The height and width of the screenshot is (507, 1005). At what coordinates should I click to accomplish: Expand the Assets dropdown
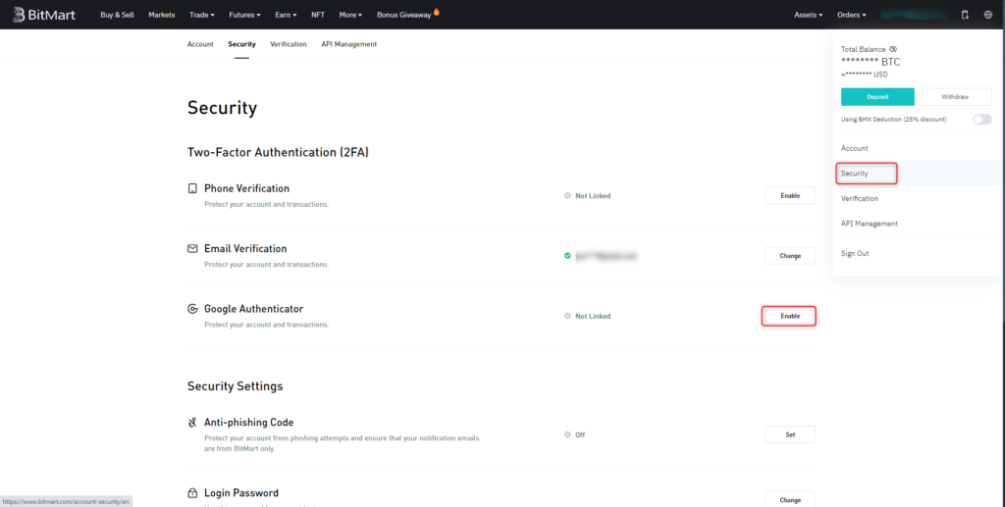coord(810,15)
